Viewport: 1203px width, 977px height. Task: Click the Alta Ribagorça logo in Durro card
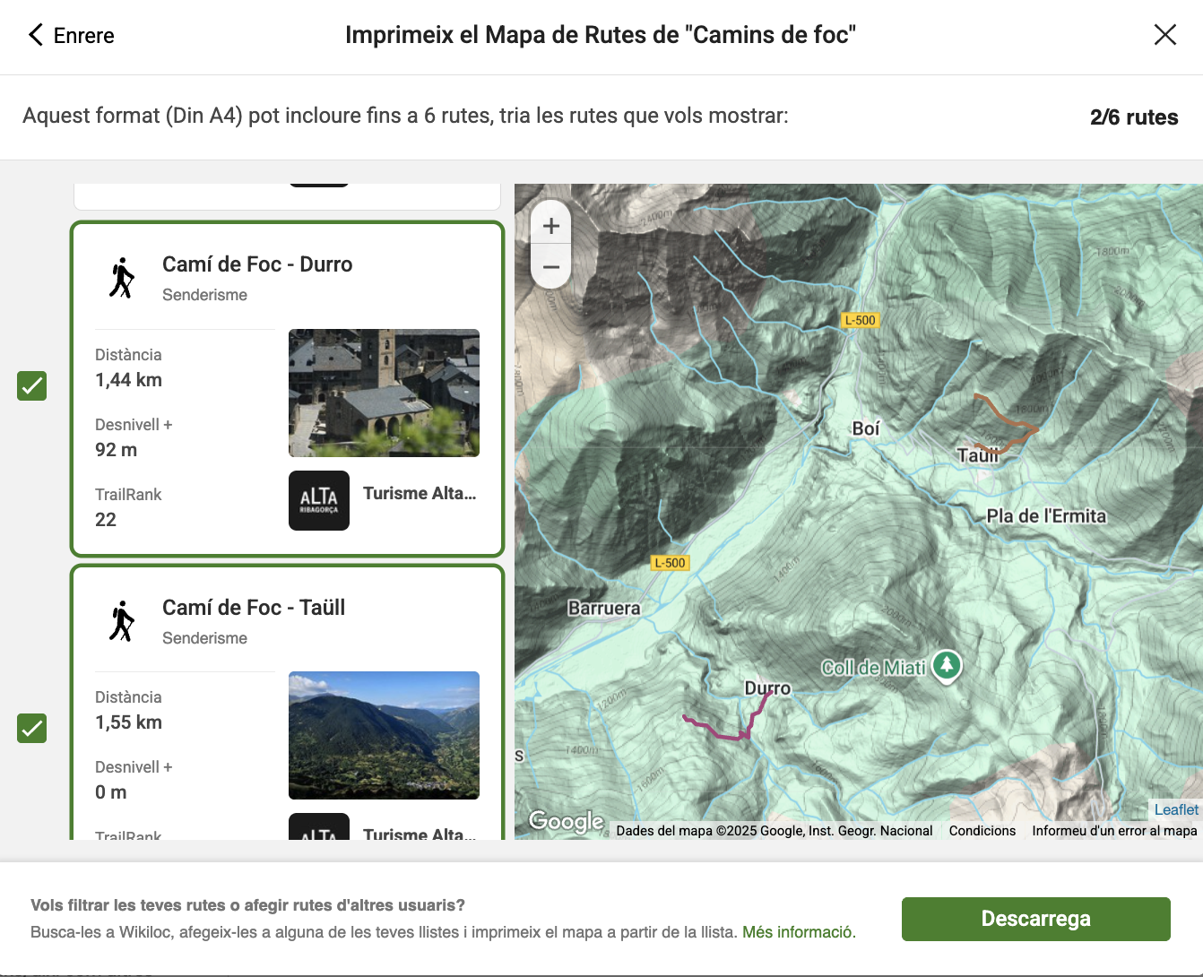319,500
